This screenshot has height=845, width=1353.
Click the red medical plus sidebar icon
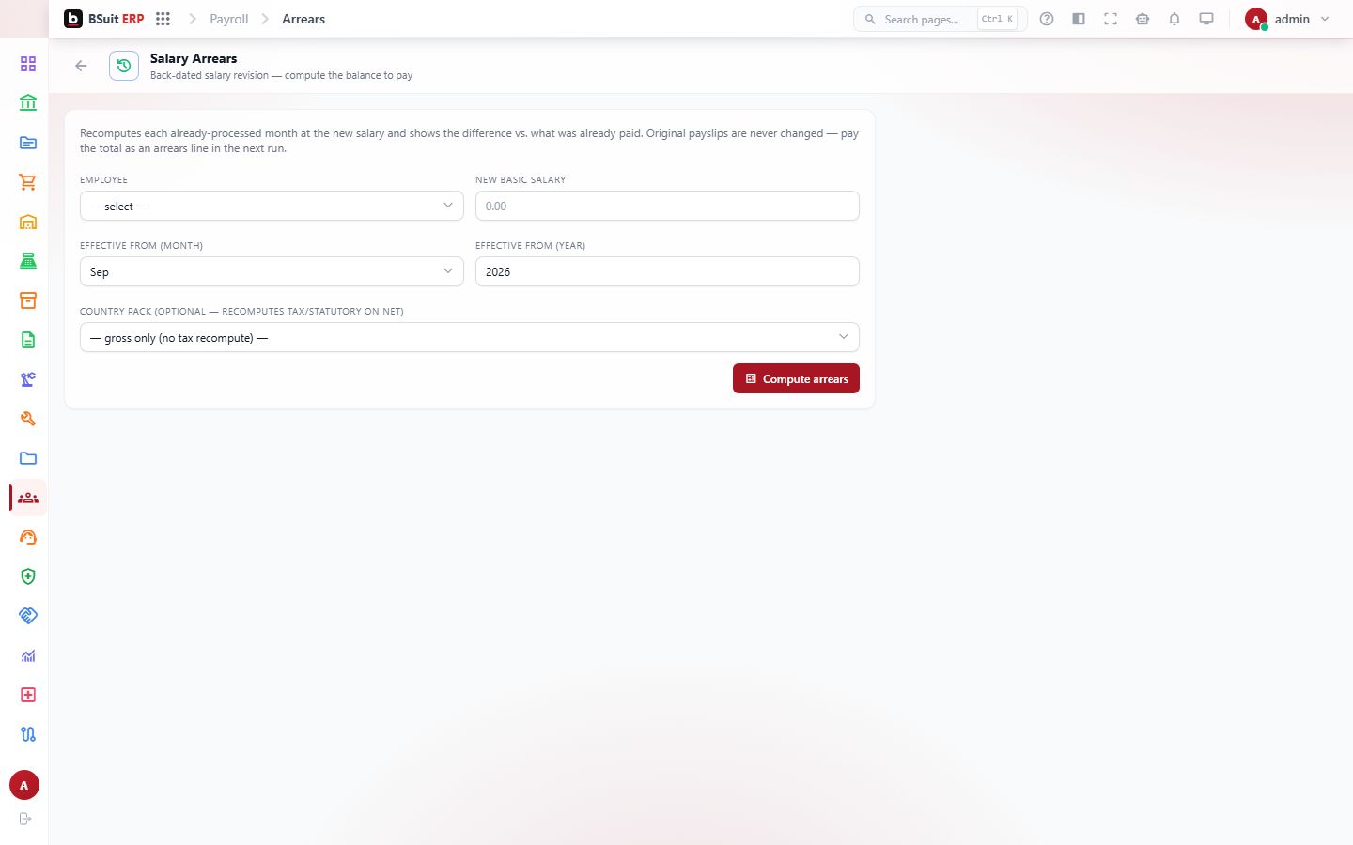(x=28, y=695)
